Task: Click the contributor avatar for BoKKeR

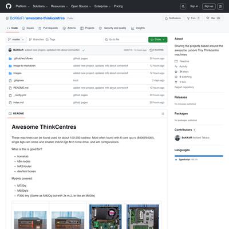Action: 177,138
